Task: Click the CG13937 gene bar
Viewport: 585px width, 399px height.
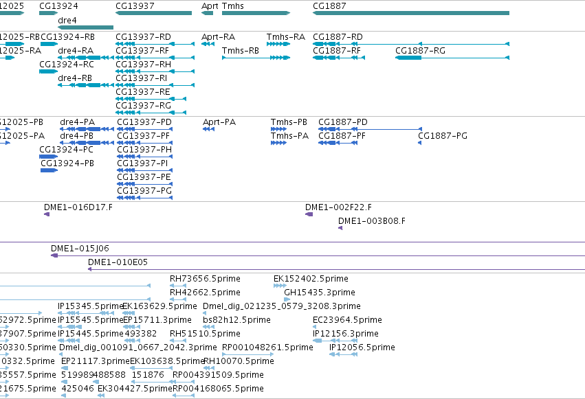Action: tap(153, 13)
